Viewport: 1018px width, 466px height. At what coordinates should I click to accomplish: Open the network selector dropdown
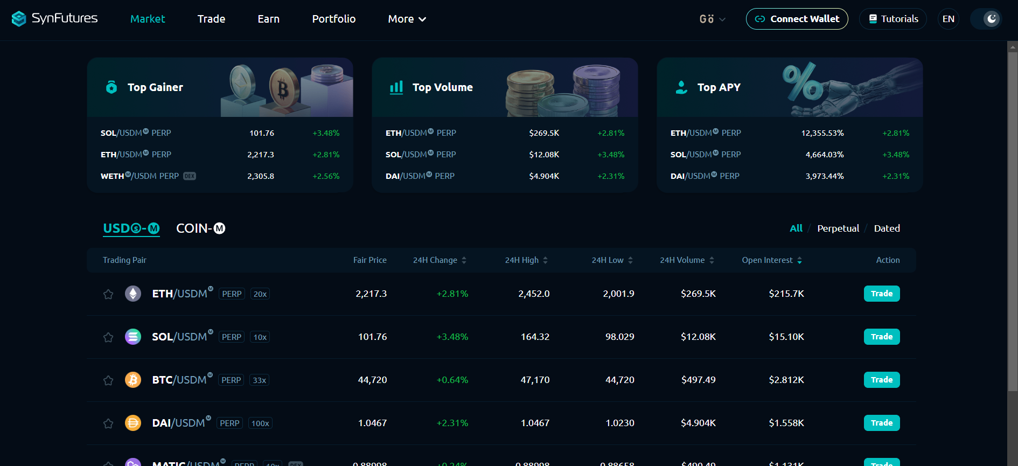(712, 19)
